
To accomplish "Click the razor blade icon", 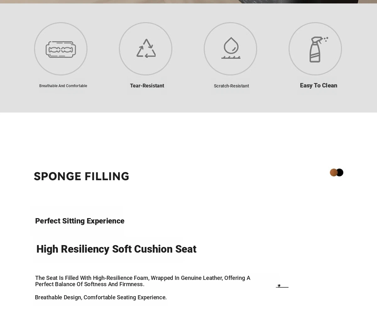I will (61, 49).
